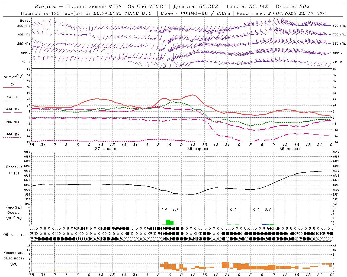Select the "(мм/3ч.)" precipitation unit label
This screenshot has height=277, width=347.
tap(14, 207)
